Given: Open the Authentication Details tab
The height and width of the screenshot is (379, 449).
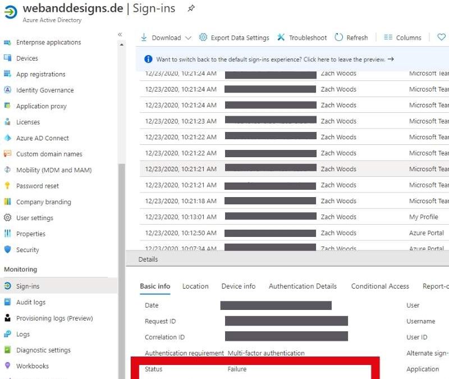Looking at the screenshot, I should (x=303, y=286).
